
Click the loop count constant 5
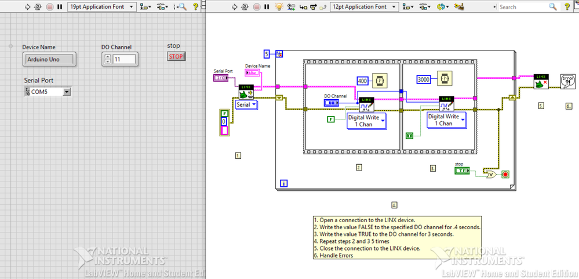267,54
